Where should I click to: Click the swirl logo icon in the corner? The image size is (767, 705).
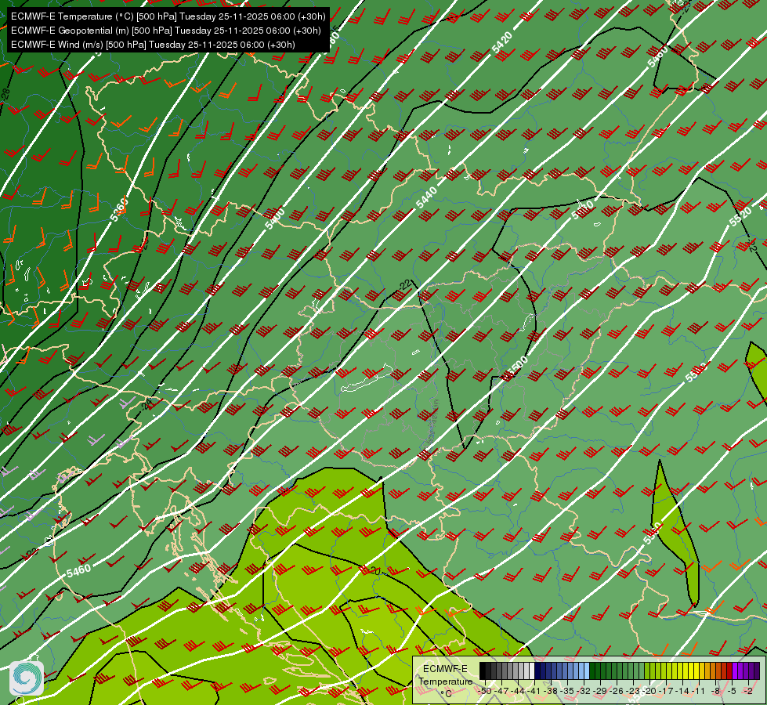point(27,678)
